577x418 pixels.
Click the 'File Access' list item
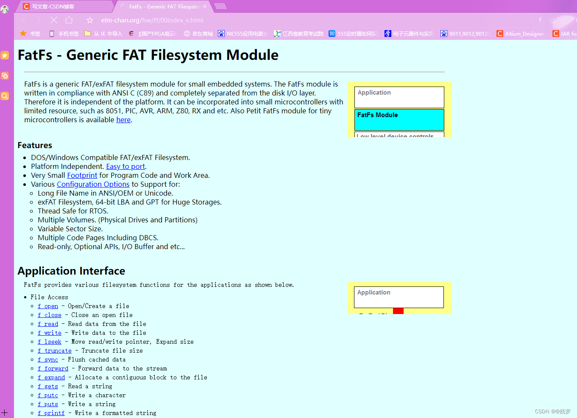49,297
